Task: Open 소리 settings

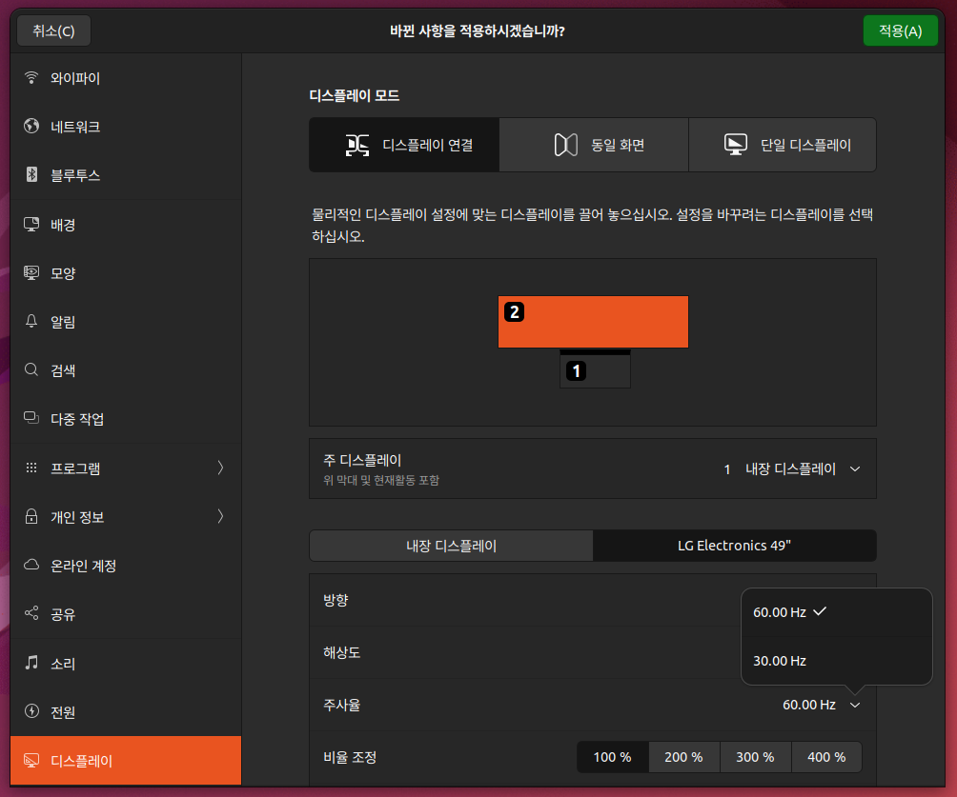Action: click(126, 663)
